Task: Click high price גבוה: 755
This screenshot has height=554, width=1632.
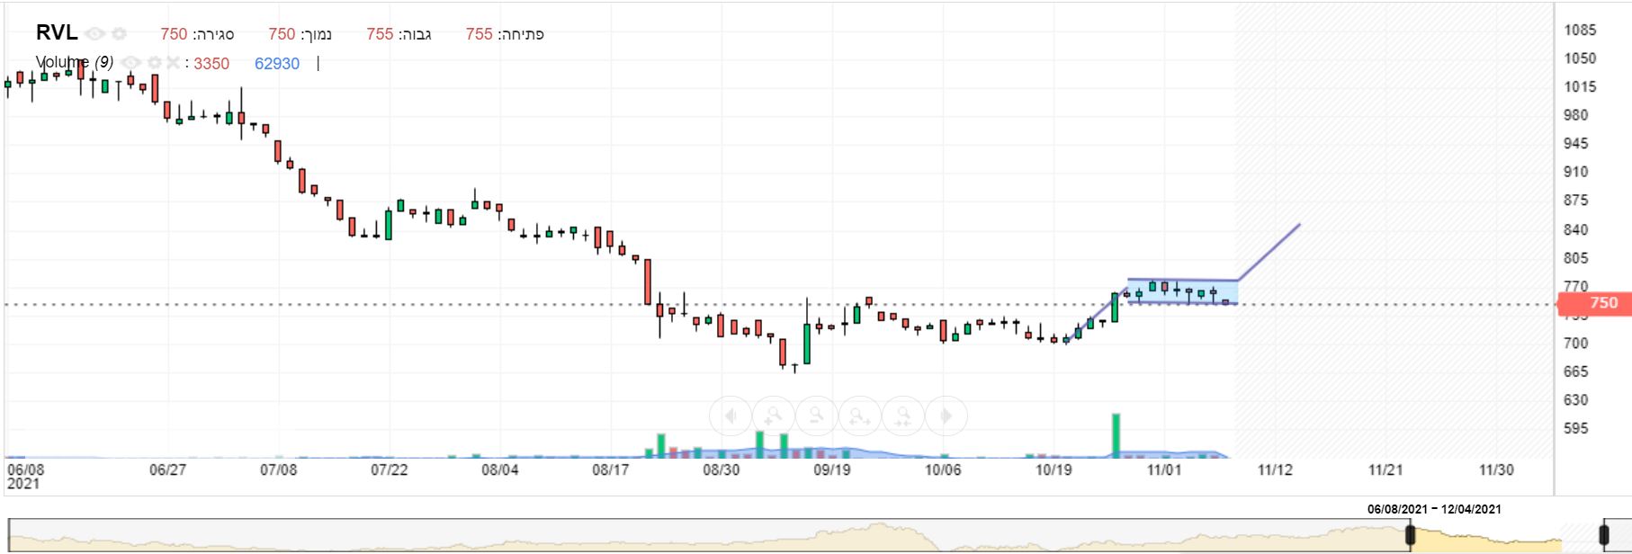Action: pos(399,34)
